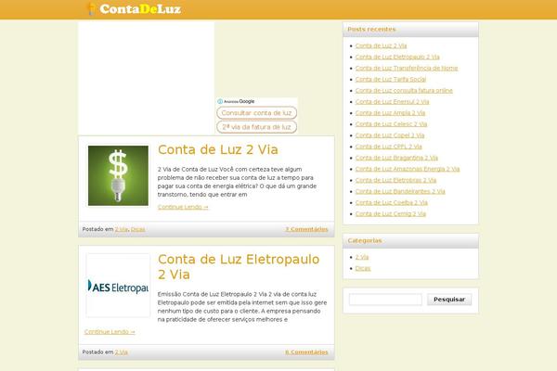Open 'Dicas' tag in first post footer
Image resolution: width=557 pixels, height=371 pixels.
137,229
